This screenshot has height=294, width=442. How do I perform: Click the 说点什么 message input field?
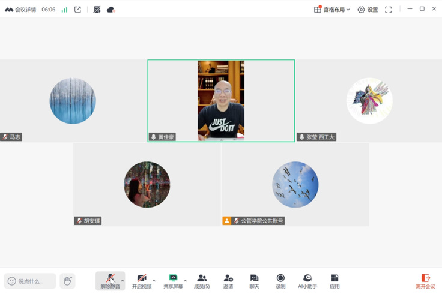tap(36, 281)
